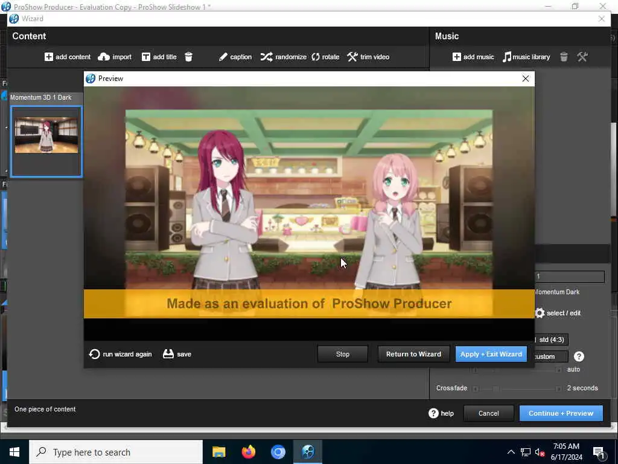The image size is (618, 464).
Task: Open the notification center
Action: point(599,453)
